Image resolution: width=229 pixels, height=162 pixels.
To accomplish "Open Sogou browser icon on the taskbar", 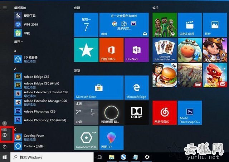I will pyautogui.click(x=123, y=157).
